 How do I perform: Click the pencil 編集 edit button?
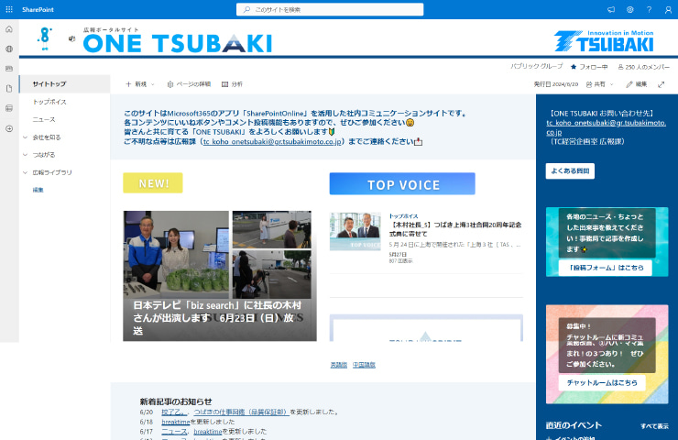pos(637,84)
